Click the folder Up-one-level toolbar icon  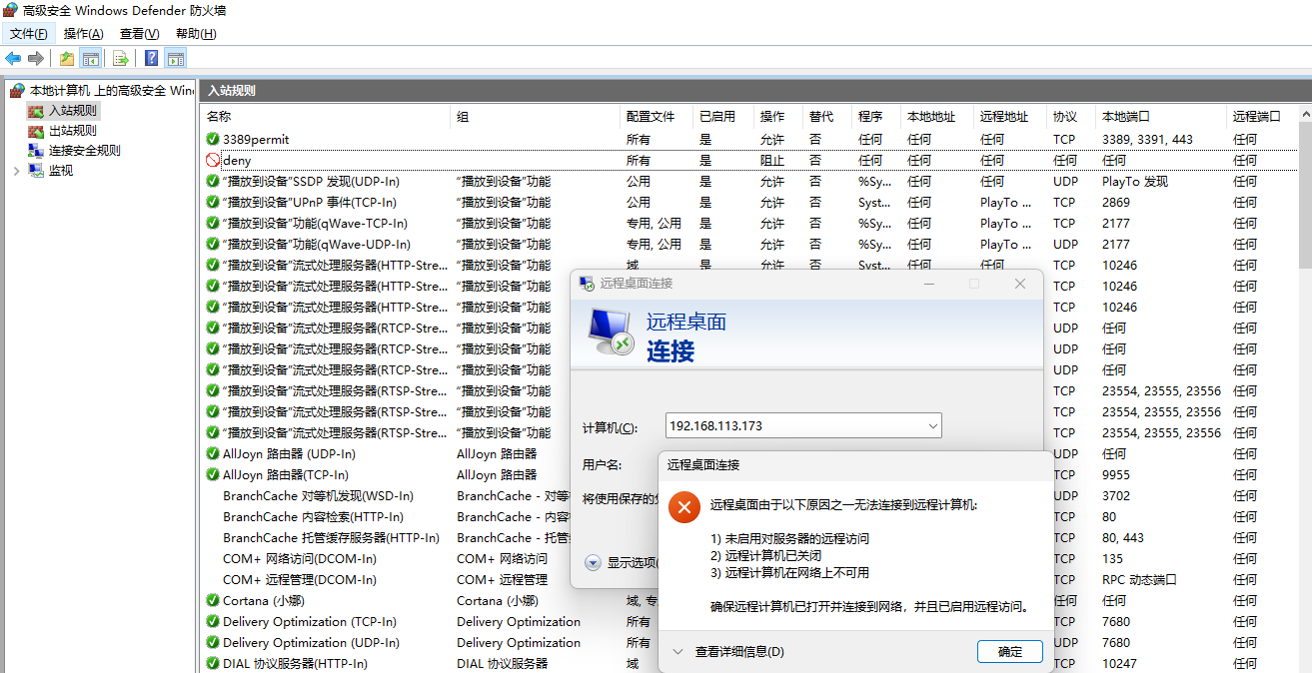(x=66, y=58)
